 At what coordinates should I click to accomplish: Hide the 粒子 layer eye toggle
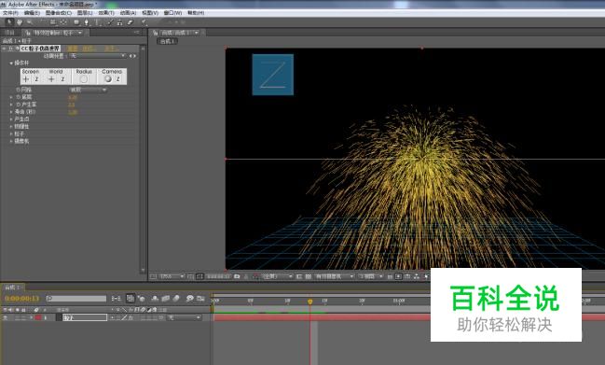[5, 317]
